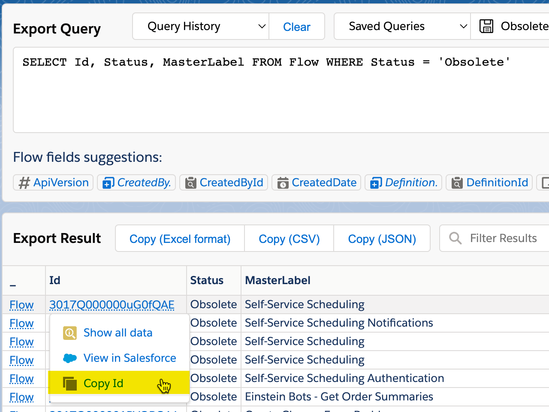Viewport: 549px width, 412px height.
Task: Click the Clear query history button
Action: pyautogui.click(x=296, y=27)
